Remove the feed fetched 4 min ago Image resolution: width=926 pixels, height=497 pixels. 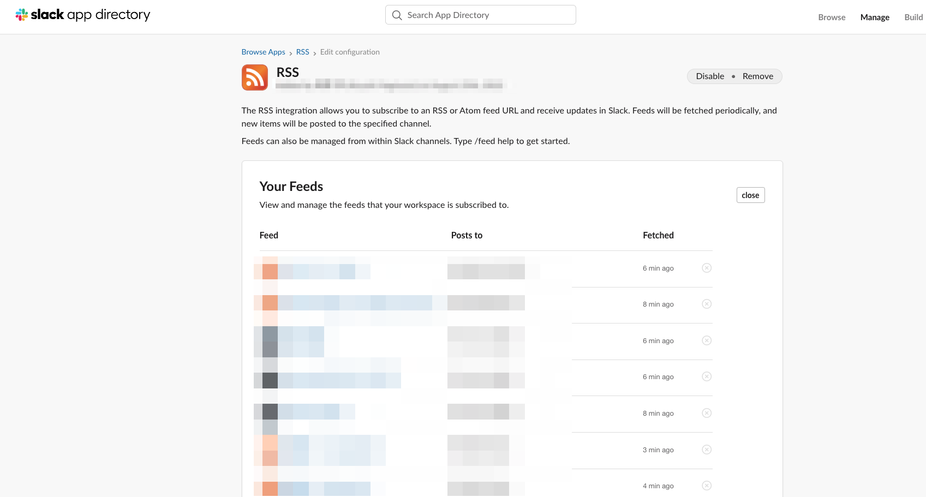click(x=707, y=486)
